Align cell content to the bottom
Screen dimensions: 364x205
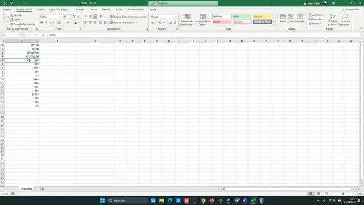[95, 17]
